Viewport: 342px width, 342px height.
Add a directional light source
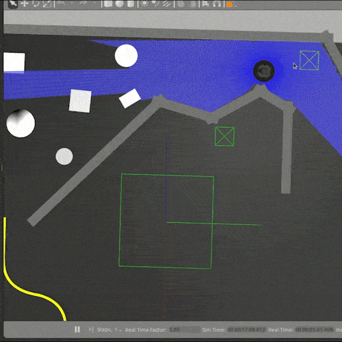tap(167, 3)
